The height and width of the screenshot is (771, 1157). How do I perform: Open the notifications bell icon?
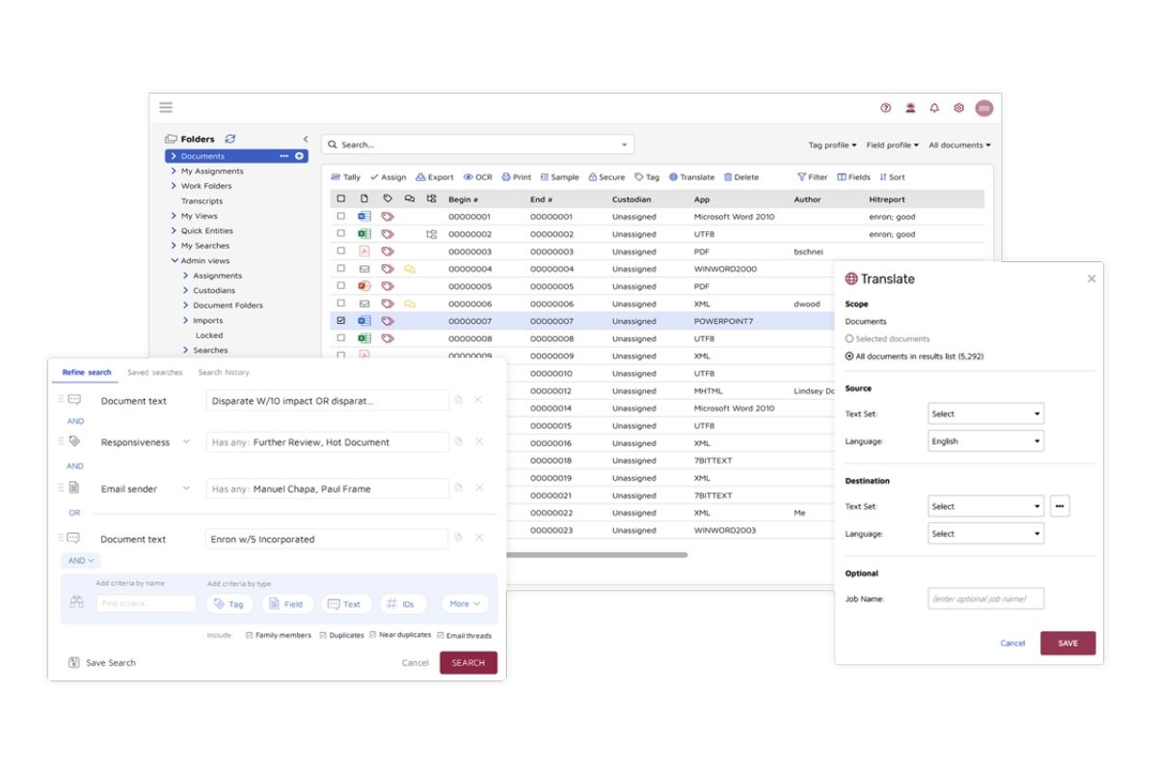click(x=934, y=108)
